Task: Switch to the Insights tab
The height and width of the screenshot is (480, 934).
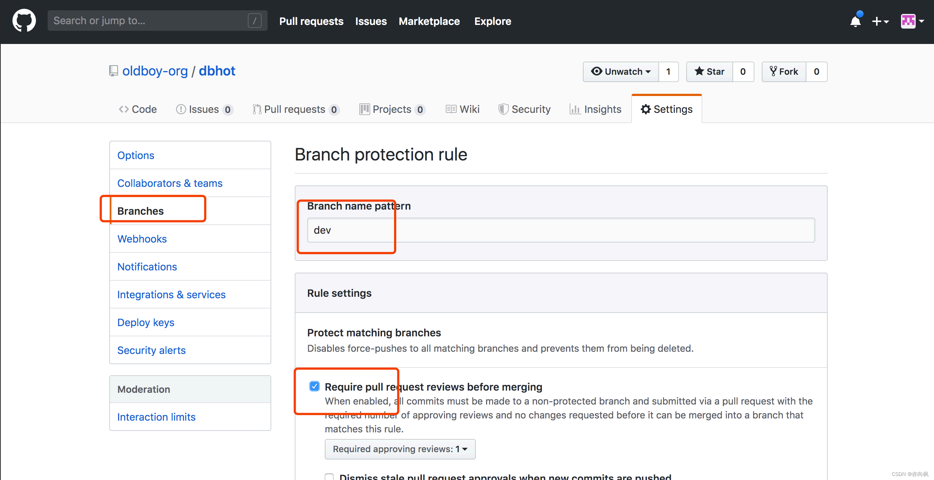Action: (x=596, y=109)
